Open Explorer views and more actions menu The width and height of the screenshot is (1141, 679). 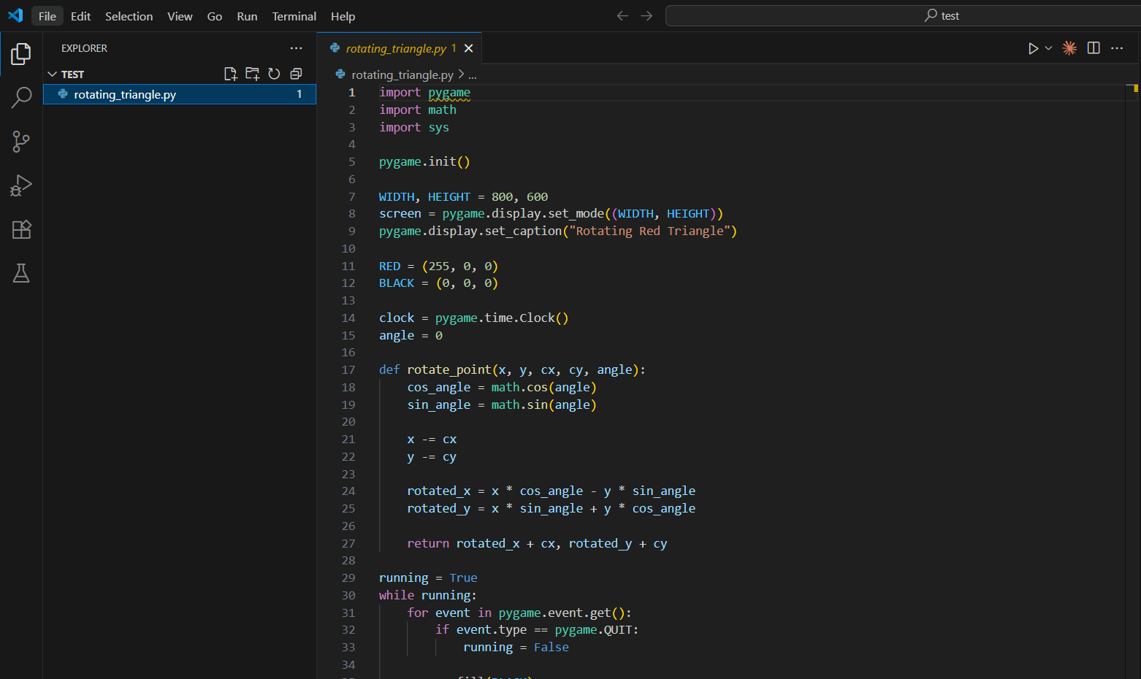[x=296, y=48]
